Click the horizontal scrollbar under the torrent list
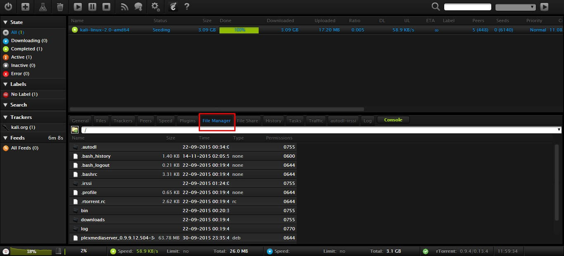This screenshot has width=564, height=256. pyautogui.click(x=217, y=109)
